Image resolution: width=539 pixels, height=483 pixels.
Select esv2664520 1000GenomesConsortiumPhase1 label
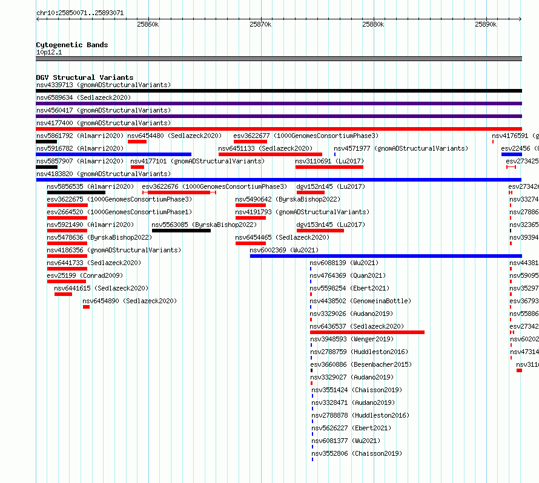click(x=119, y=212)
